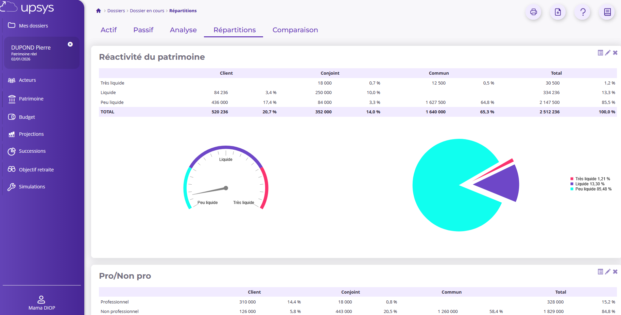This screenshot has height=315, width=621.
Task: Click the print icon in top toolbar
Action: click(533, 12)
